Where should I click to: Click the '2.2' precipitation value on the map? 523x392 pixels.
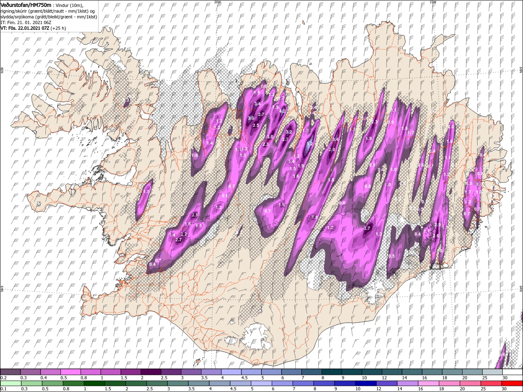(x=184, y=234)
